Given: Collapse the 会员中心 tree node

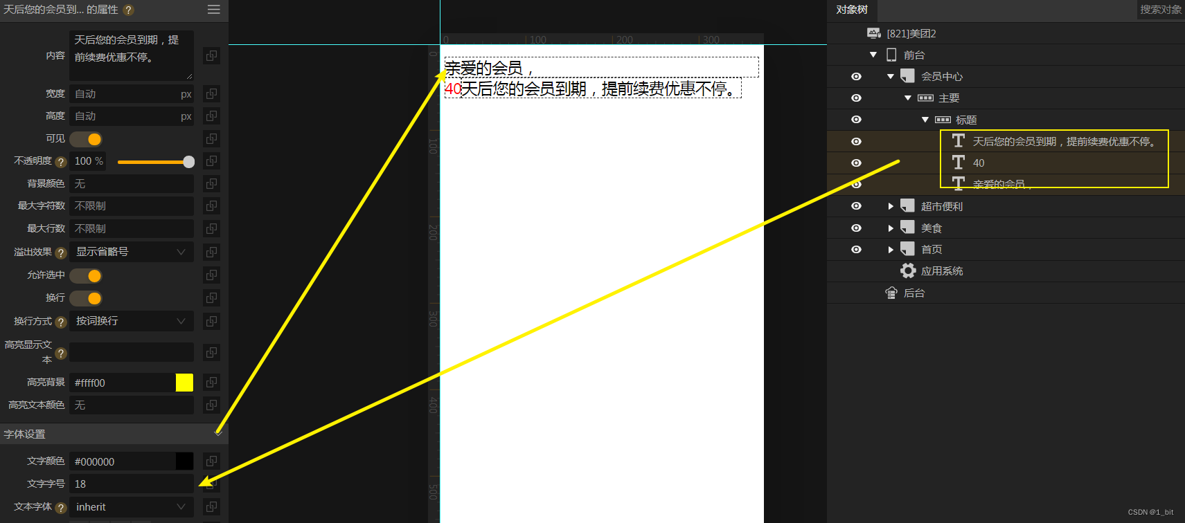Looking at the screenshot, I should (891, 76).
